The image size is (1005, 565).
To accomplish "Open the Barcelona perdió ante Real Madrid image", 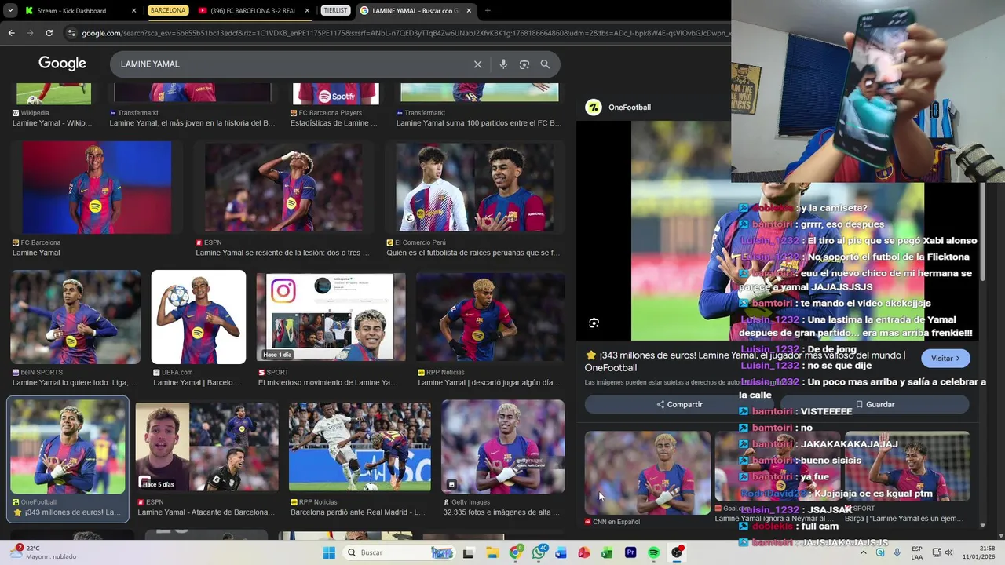I will coord(360,447).
